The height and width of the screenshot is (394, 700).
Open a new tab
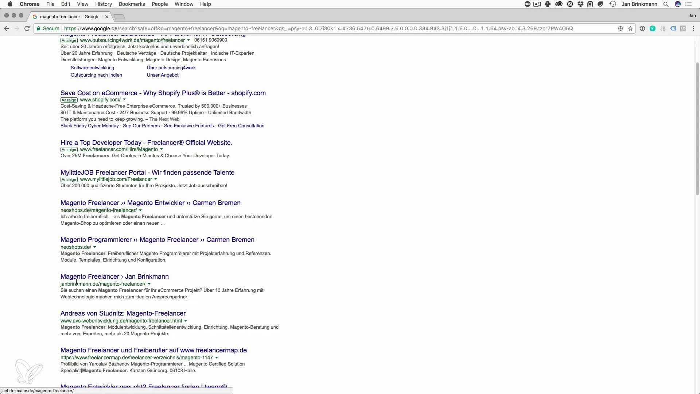coord(119,17)
